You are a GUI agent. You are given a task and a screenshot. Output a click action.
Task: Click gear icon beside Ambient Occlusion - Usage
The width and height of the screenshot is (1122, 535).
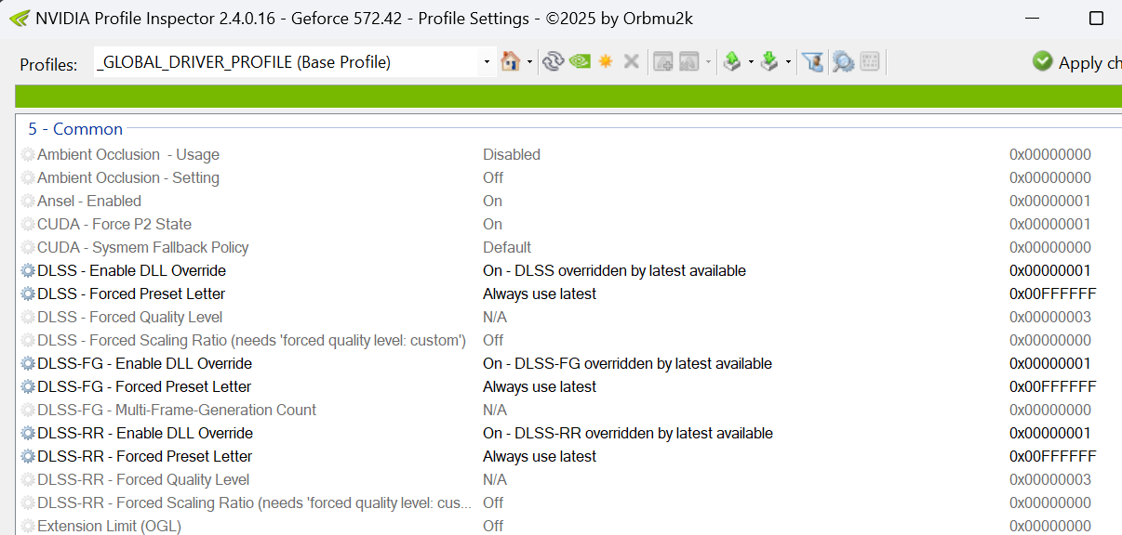[28, 155]
